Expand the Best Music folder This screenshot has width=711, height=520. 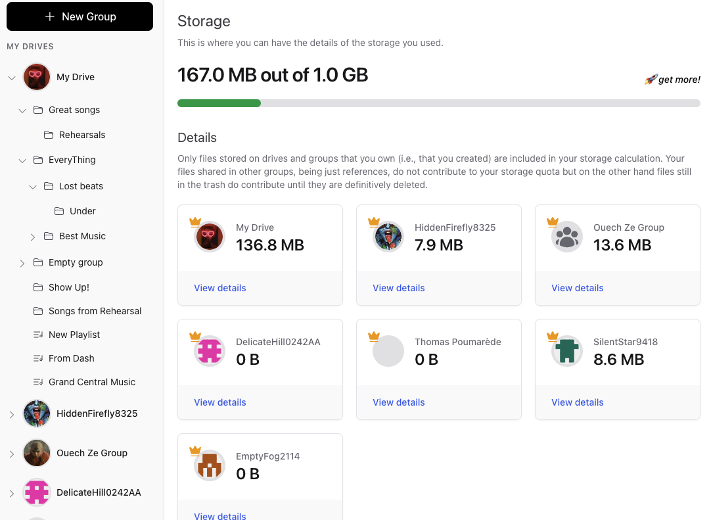pos(32,236)
